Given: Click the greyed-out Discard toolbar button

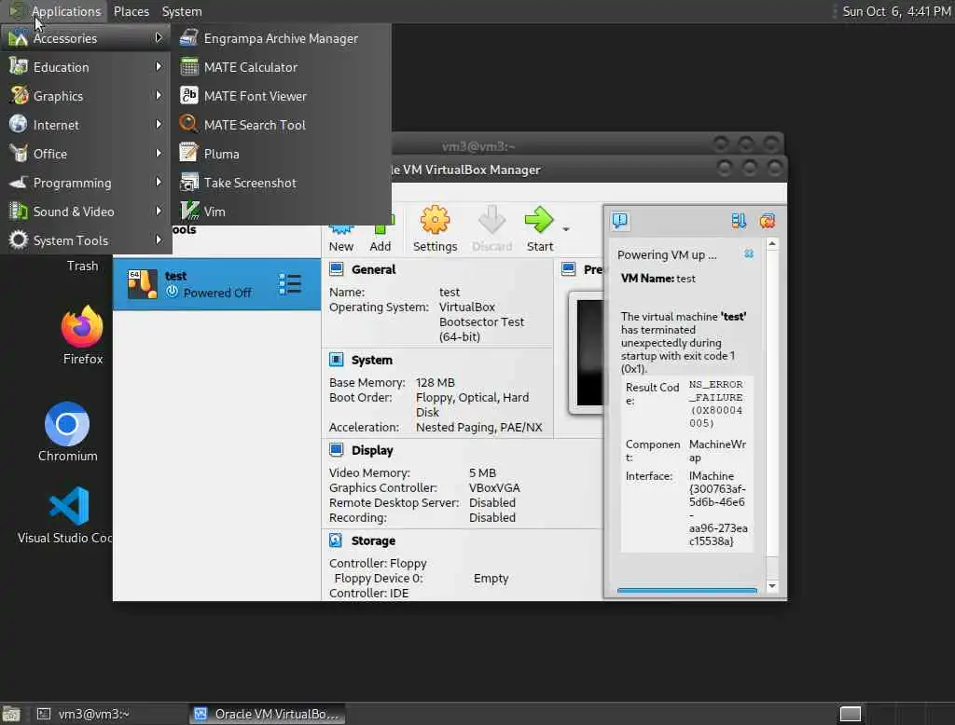Looking at the screenshot, I should (491, 229).
